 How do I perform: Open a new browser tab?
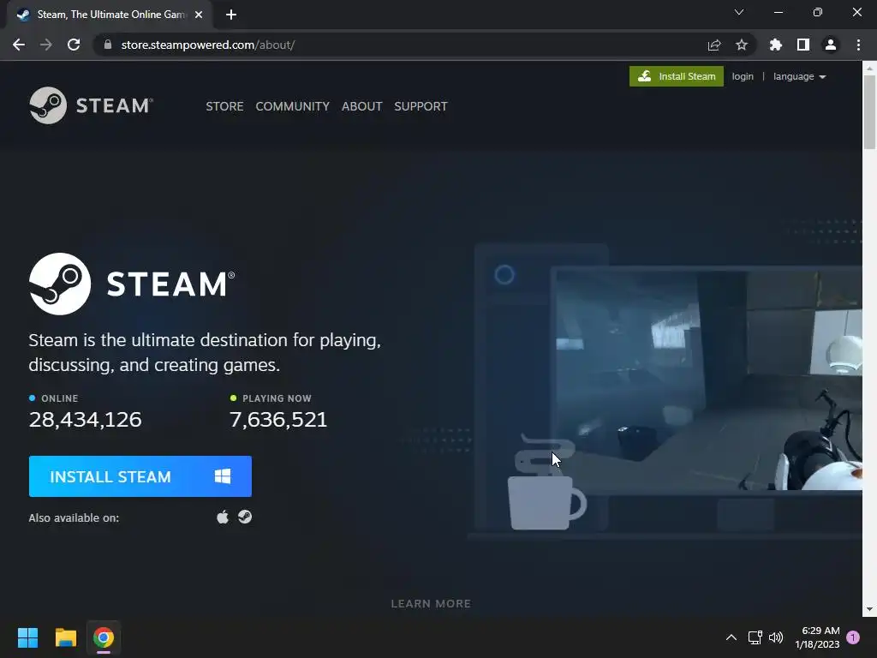pos(231,15)
